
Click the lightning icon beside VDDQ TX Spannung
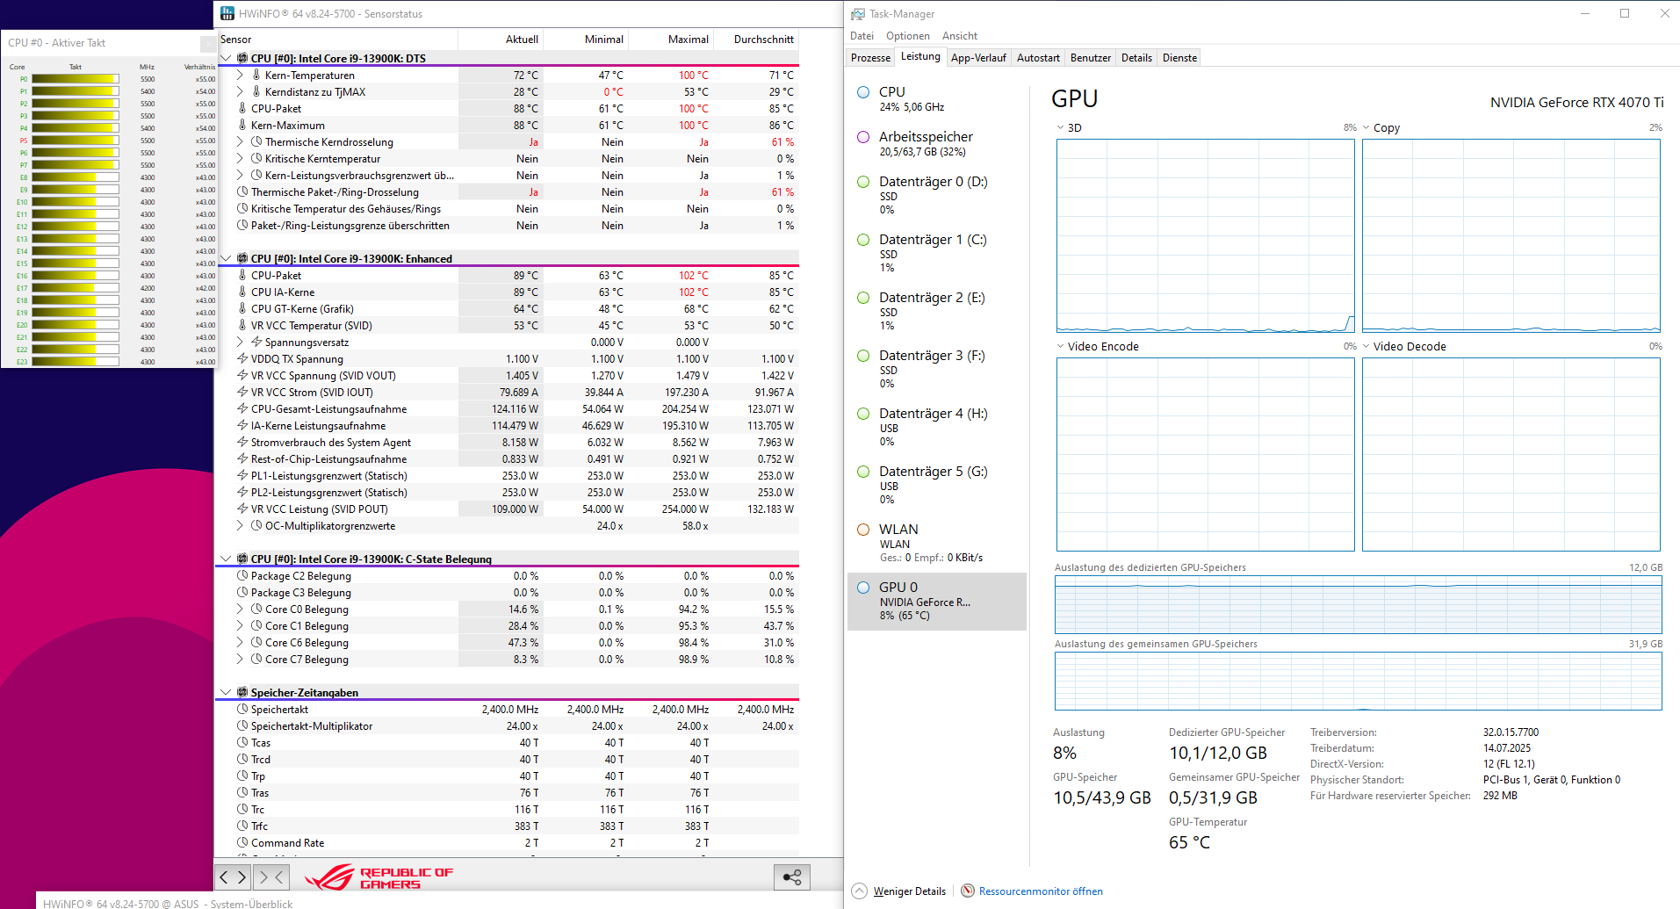point(242,358)
